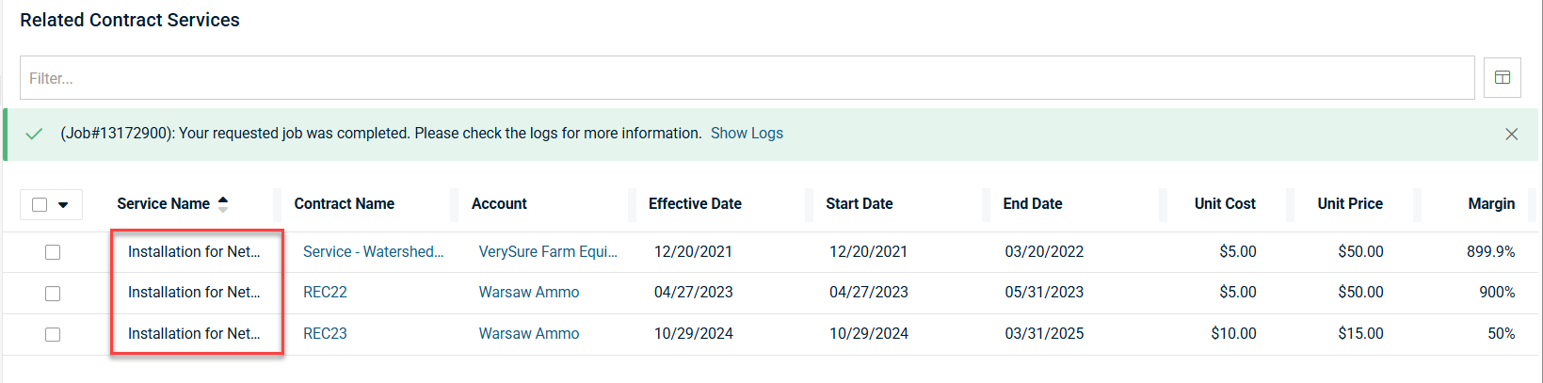The height and width of the screenshot is (383, 1543).
Task: Open the REC22 contract link
Action: (x=325, y=293)
